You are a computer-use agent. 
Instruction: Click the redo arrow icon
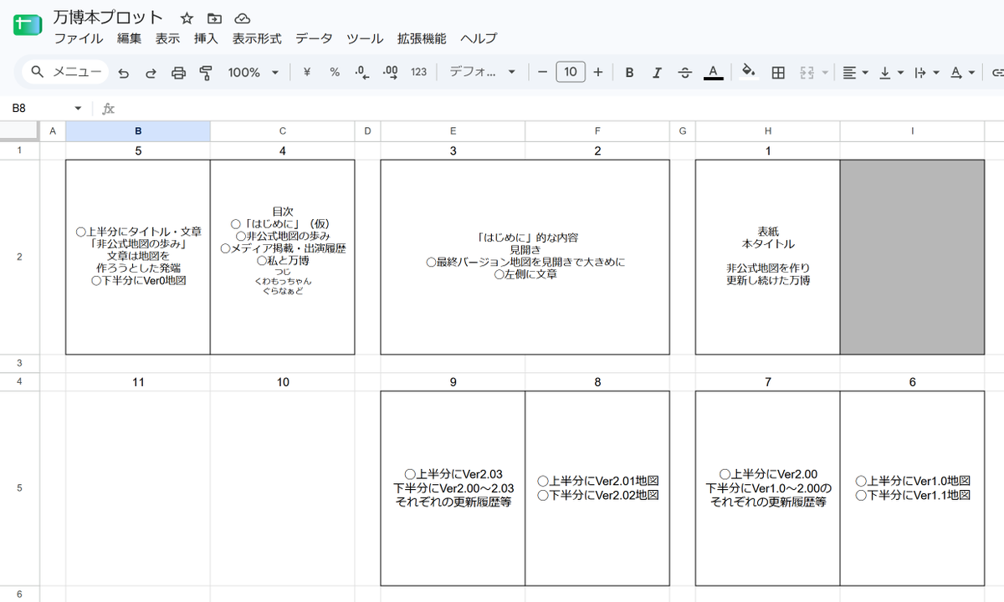point(151,73)
